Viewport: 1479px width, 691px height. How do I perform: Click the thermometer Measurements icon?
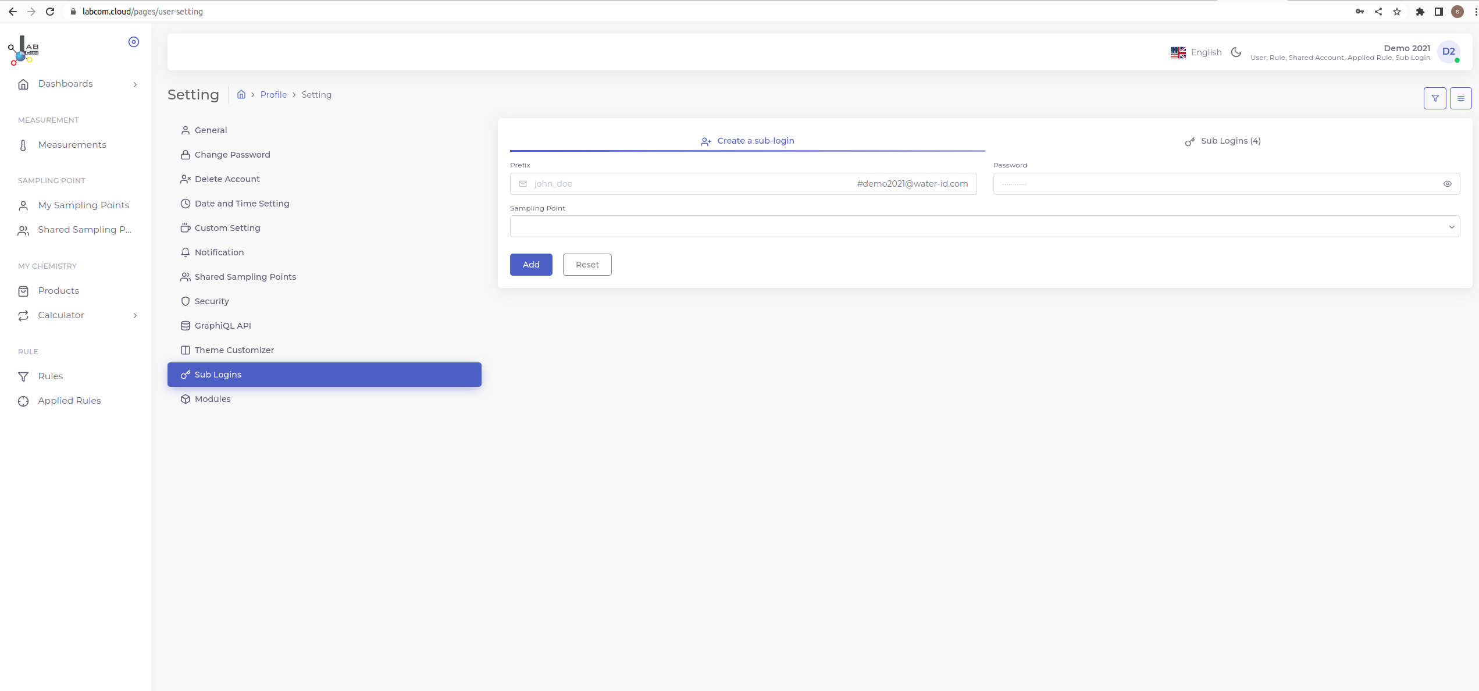pos(23,145)
